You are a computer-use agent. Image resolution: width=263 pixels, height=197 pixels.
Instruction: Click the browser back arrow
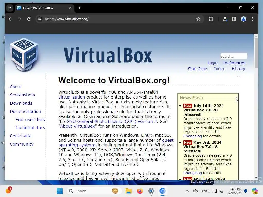tap(10, 19)
